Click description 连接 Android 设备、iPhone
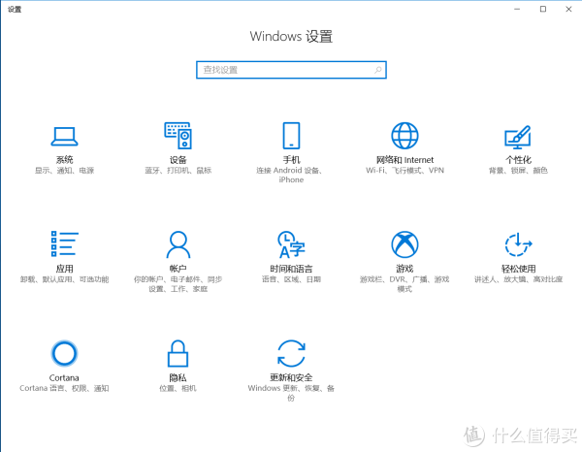Screen dimensions: 582x452 (291, 175)
